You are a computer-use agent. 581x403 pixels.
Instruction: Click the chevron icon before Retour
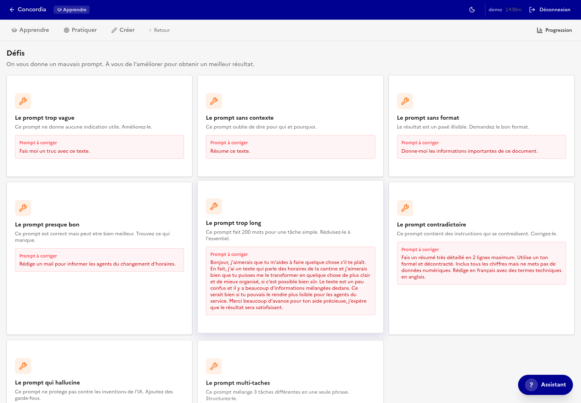[150, 30]
